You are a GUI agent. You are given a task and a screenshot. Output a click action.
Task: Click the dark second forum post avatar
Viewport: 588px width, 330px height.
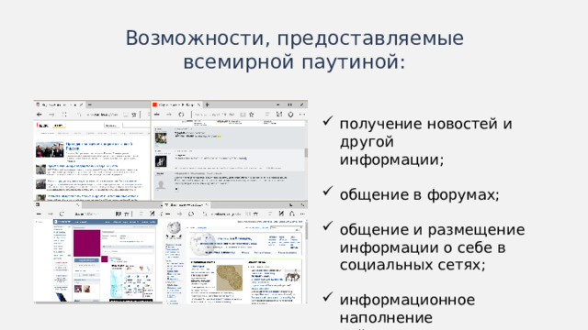point(161,161)
